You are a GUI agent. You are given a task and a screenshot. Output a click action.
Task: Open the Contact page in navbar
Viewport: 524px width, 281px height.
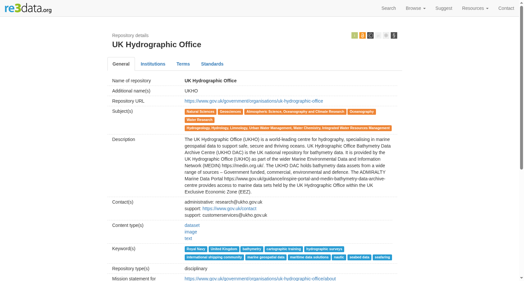tap(506, 8)
